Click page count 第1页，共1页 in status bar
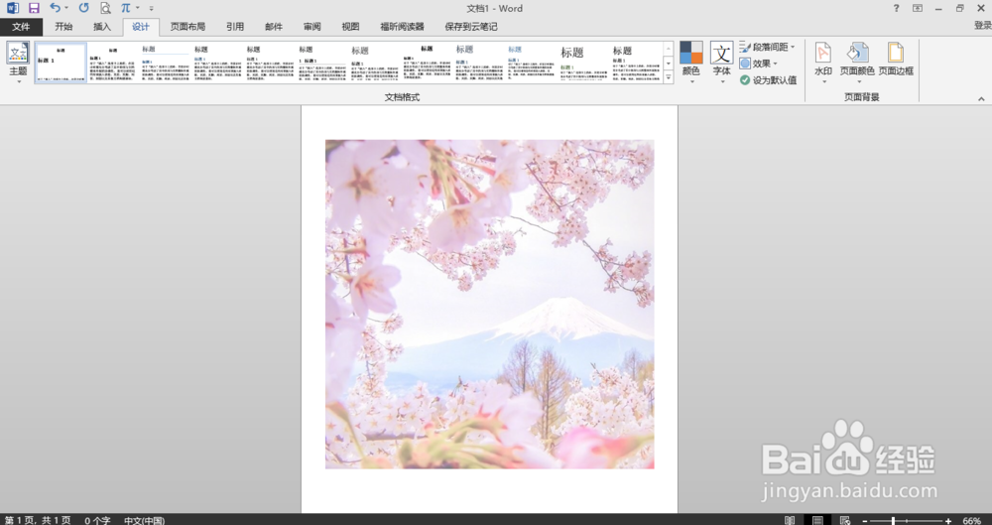This screenshot has width=992, height=525. pyautogui.click(x=38, y=520)
